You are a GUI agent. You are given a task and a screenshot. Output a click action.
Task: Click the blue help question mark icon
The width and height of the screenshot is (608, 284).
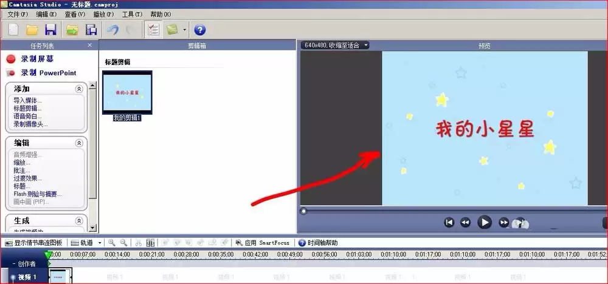(199, 30)
